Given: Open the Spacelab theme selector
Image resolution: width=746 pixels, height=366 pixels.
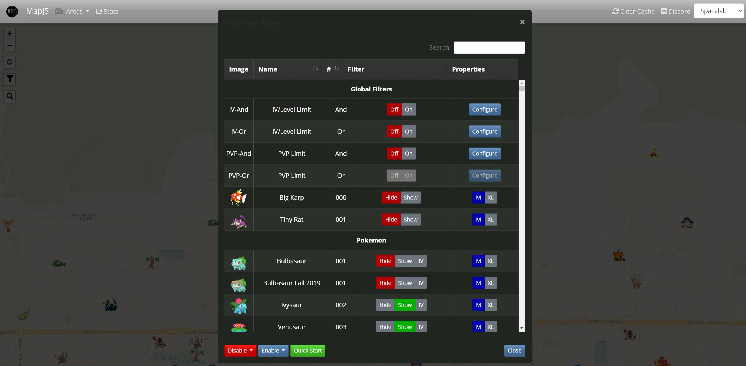Looking at the screenshot, I should (719, 11).
